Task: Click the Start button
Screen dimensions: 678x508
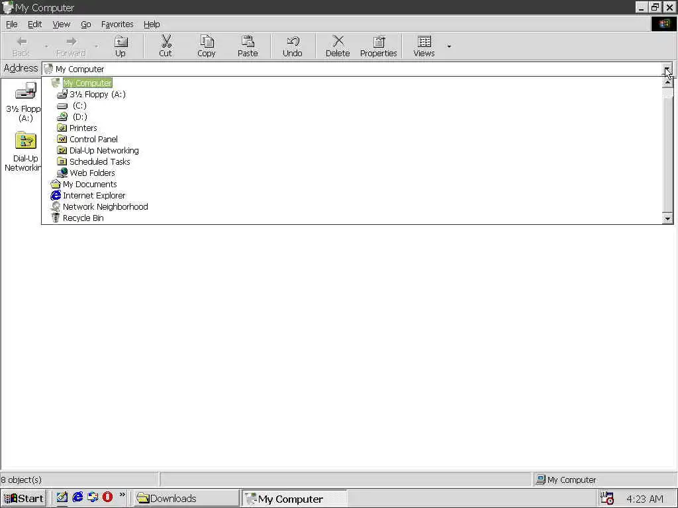Action: 23,498
